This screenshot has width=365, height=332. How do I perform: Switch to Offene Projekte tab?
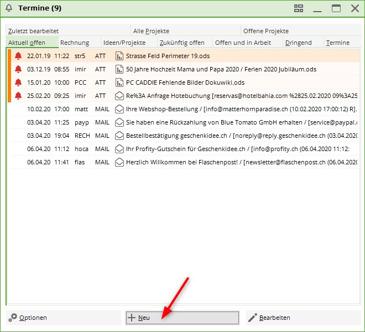[x=266, y=31]
